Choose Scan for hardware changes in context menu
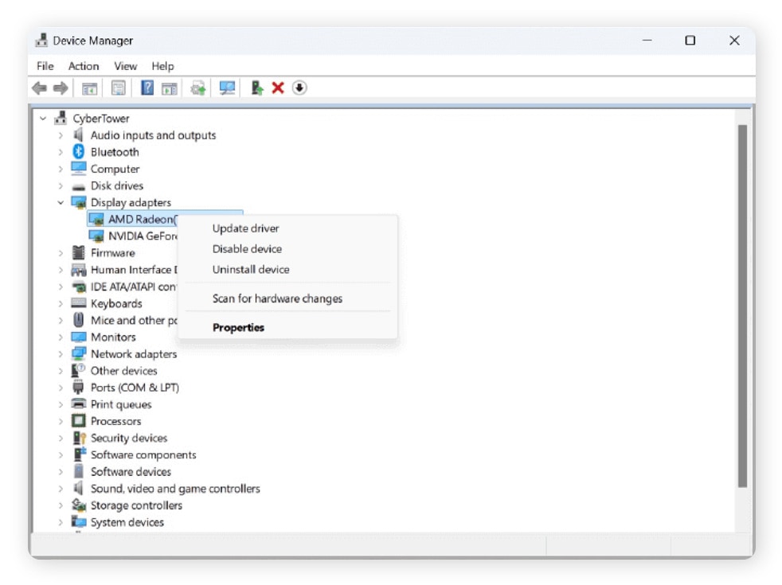 pyautogui.click(x=287, y=298)
